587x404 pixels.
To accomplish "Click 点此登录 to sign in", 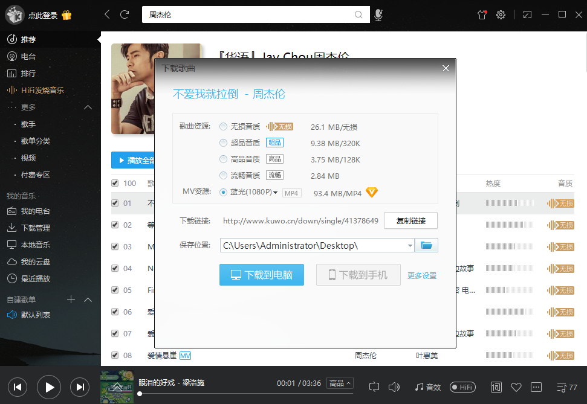I will click(43, 15).
